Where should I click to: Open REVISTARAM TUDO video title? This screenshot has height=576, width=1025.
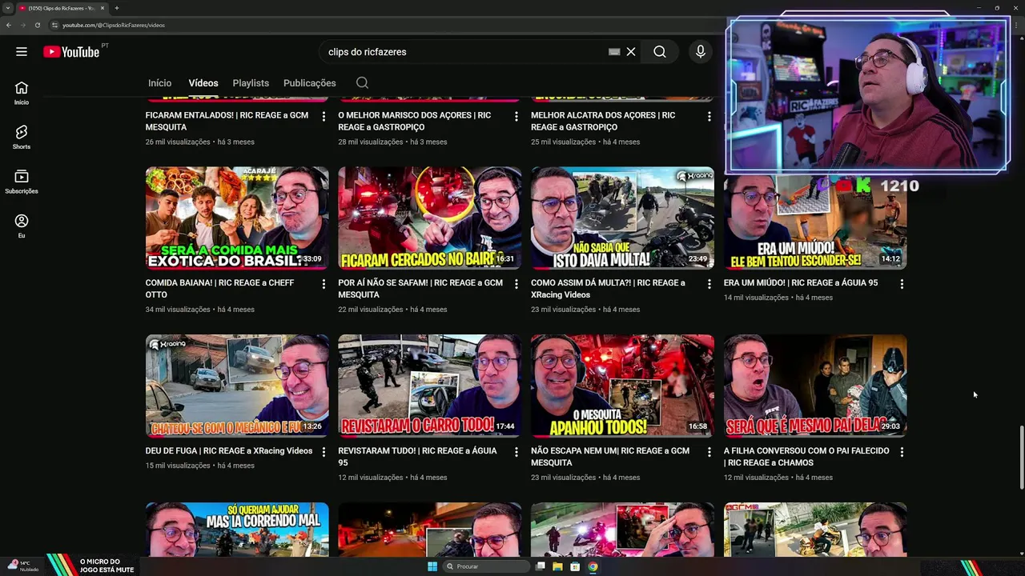[x=417, y=457]
